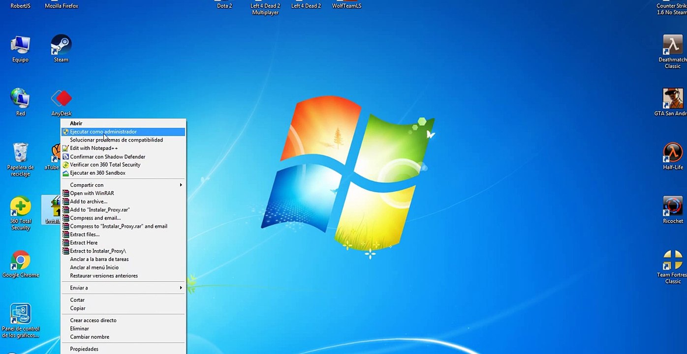
Task: Select Copiar in the context menu
Action: point(123,308)
